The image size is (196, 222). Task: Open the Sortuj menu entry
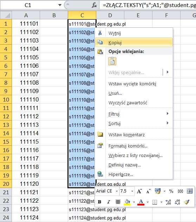coord(134,123)
